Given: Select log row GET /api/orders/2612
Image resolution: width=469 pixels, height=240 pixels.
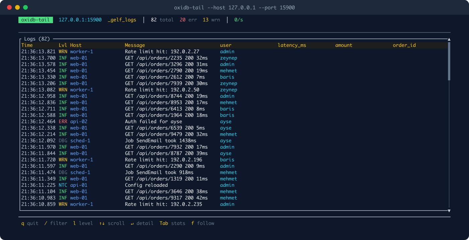Looking at the screenshot, I should (234, 77).
